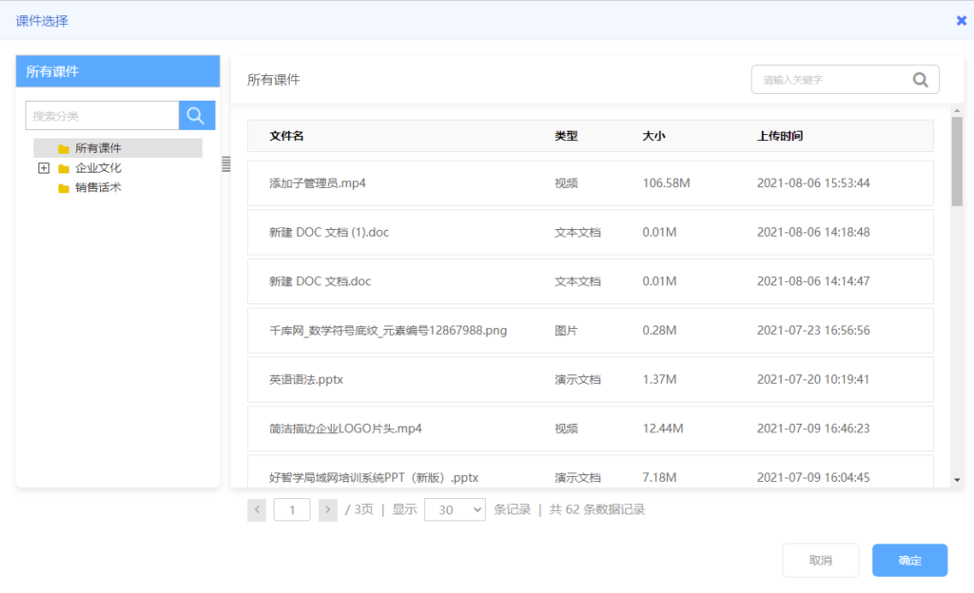Open the 30 records-per-page dropdown
The height and width of the screenshot is (593, 974).
point(455,510)
